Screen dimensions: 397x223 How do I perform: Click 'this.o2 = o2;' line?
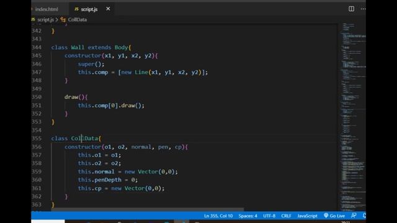point(99,163)
